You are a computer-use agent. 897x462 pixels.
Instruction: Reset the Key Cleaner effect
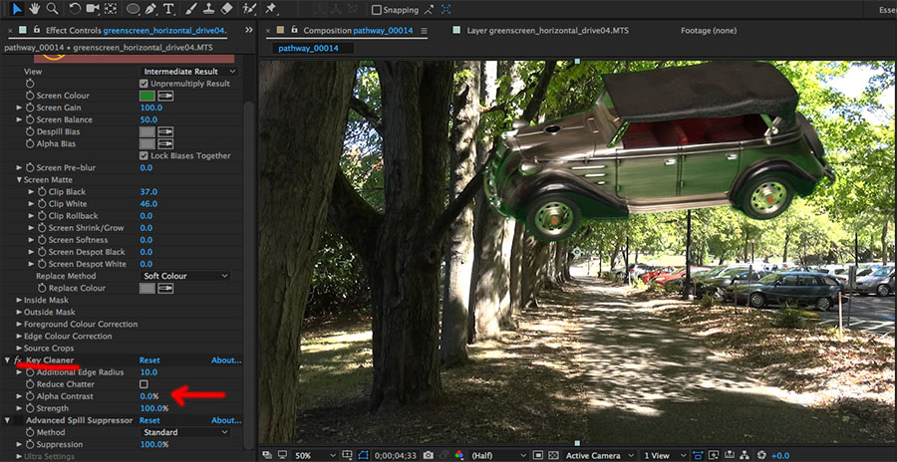(x=149, y=360)
